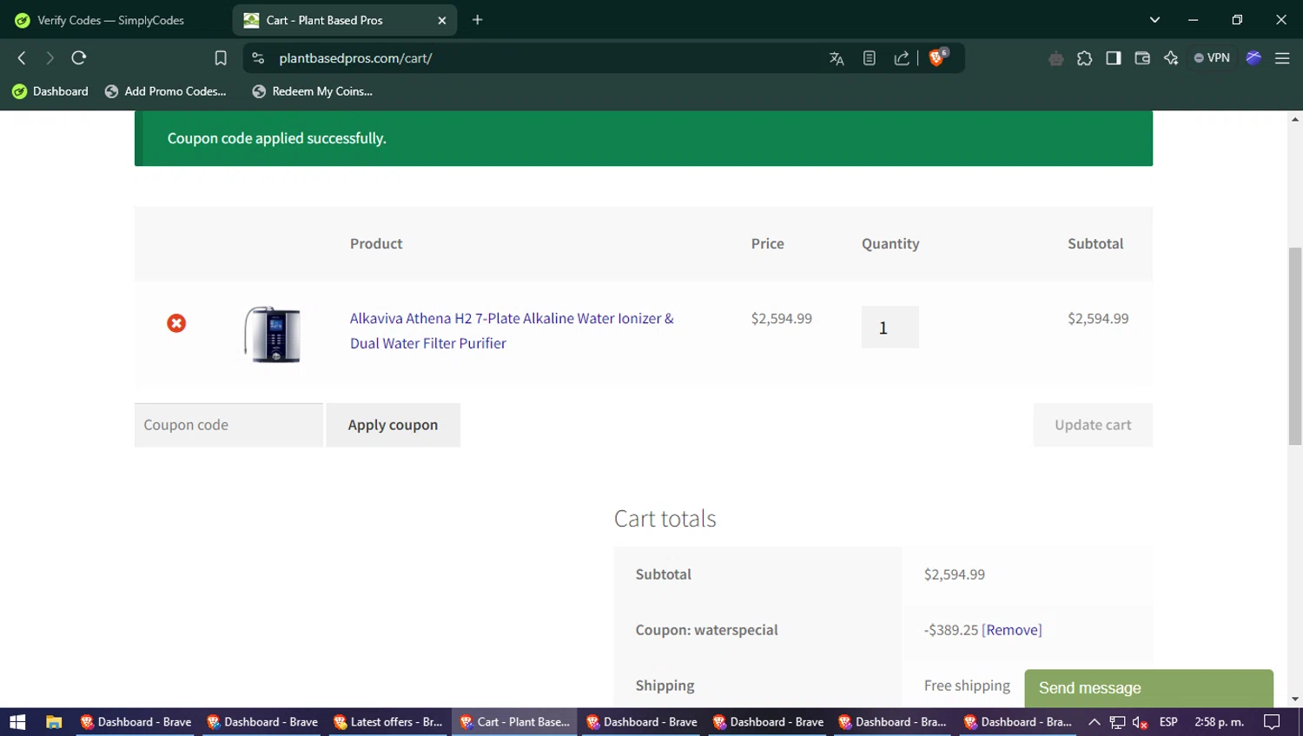The image size is (1303, 736).
Task: Open a new browser tab
Action: 477,20
